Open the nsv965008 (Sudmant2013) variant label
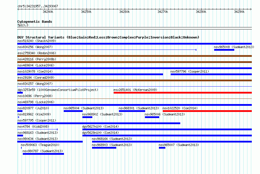 (234, 47)
